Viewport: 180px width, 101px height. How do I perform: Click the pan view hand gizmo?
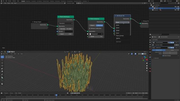pos(147,66)
